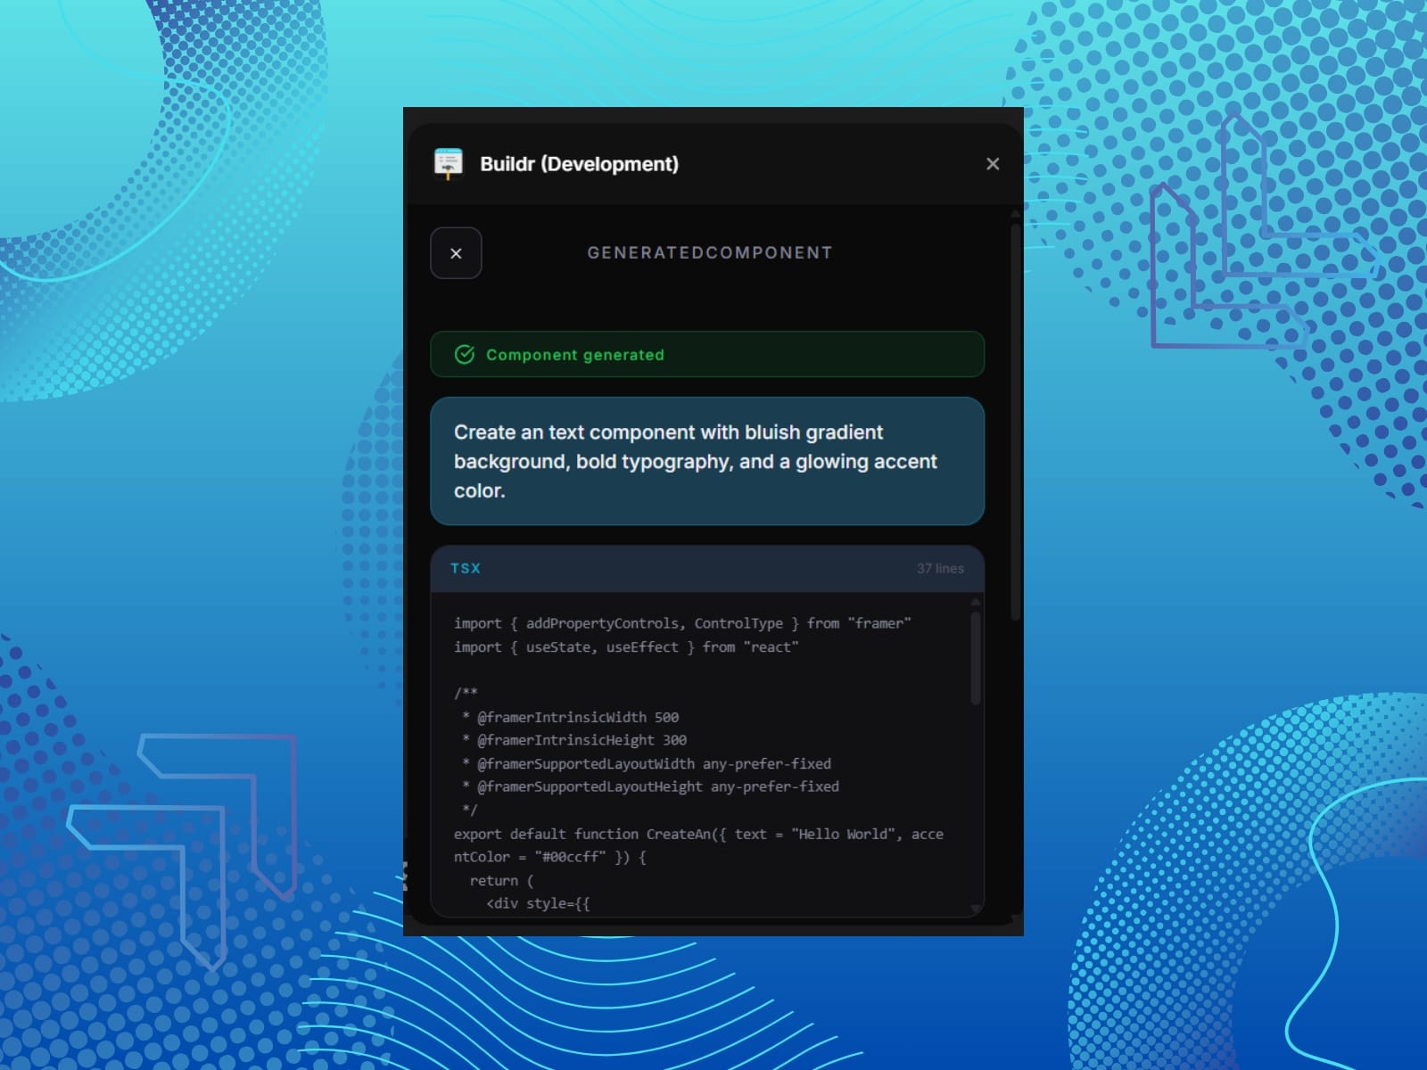Click the Buildr plugin logo icon
This screenshot has height=1070, width=1427.
(448, 164)
